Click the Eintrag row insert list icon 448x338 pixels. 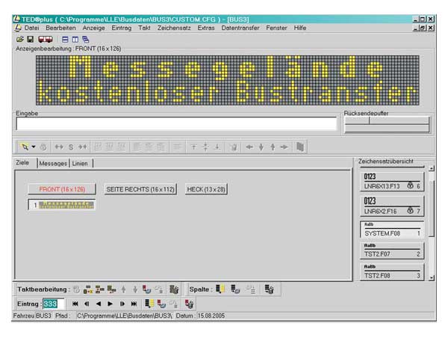coord(149,304)
